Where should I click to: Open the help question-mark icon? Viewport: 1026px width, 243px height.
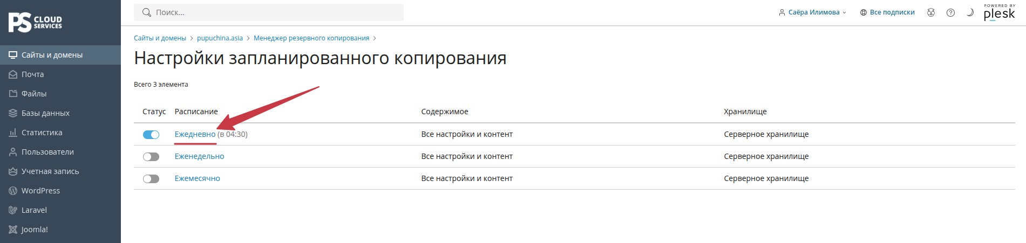950,12
